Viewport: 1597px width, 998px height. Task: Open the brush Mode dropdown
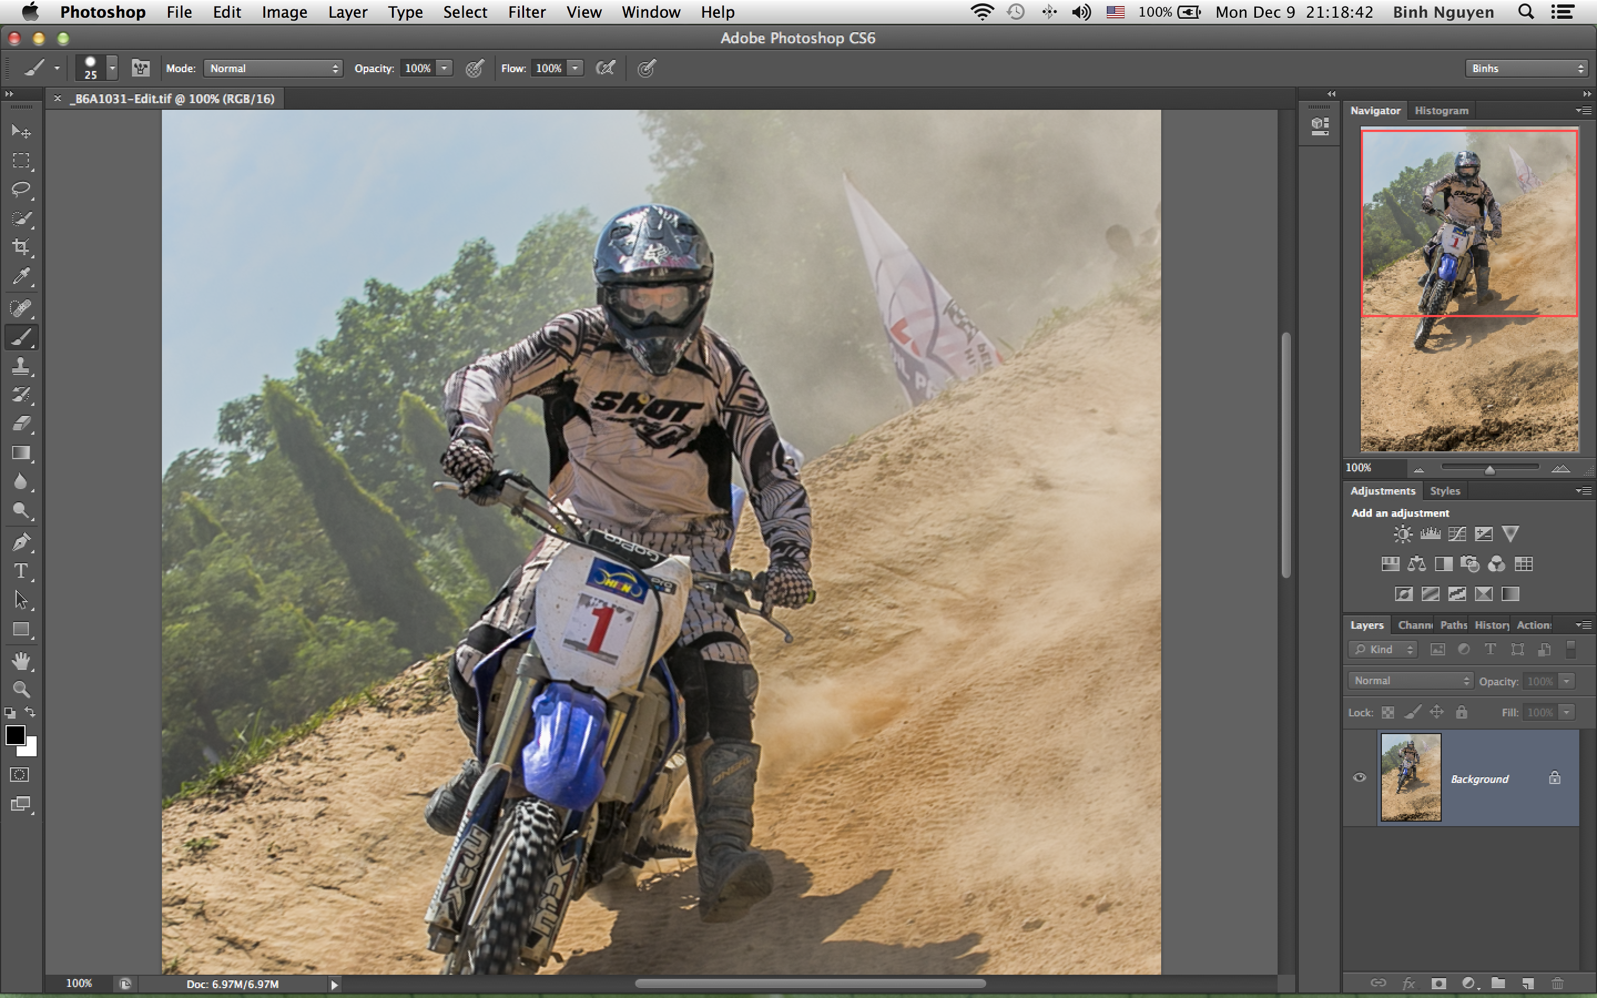coord(273,68)
